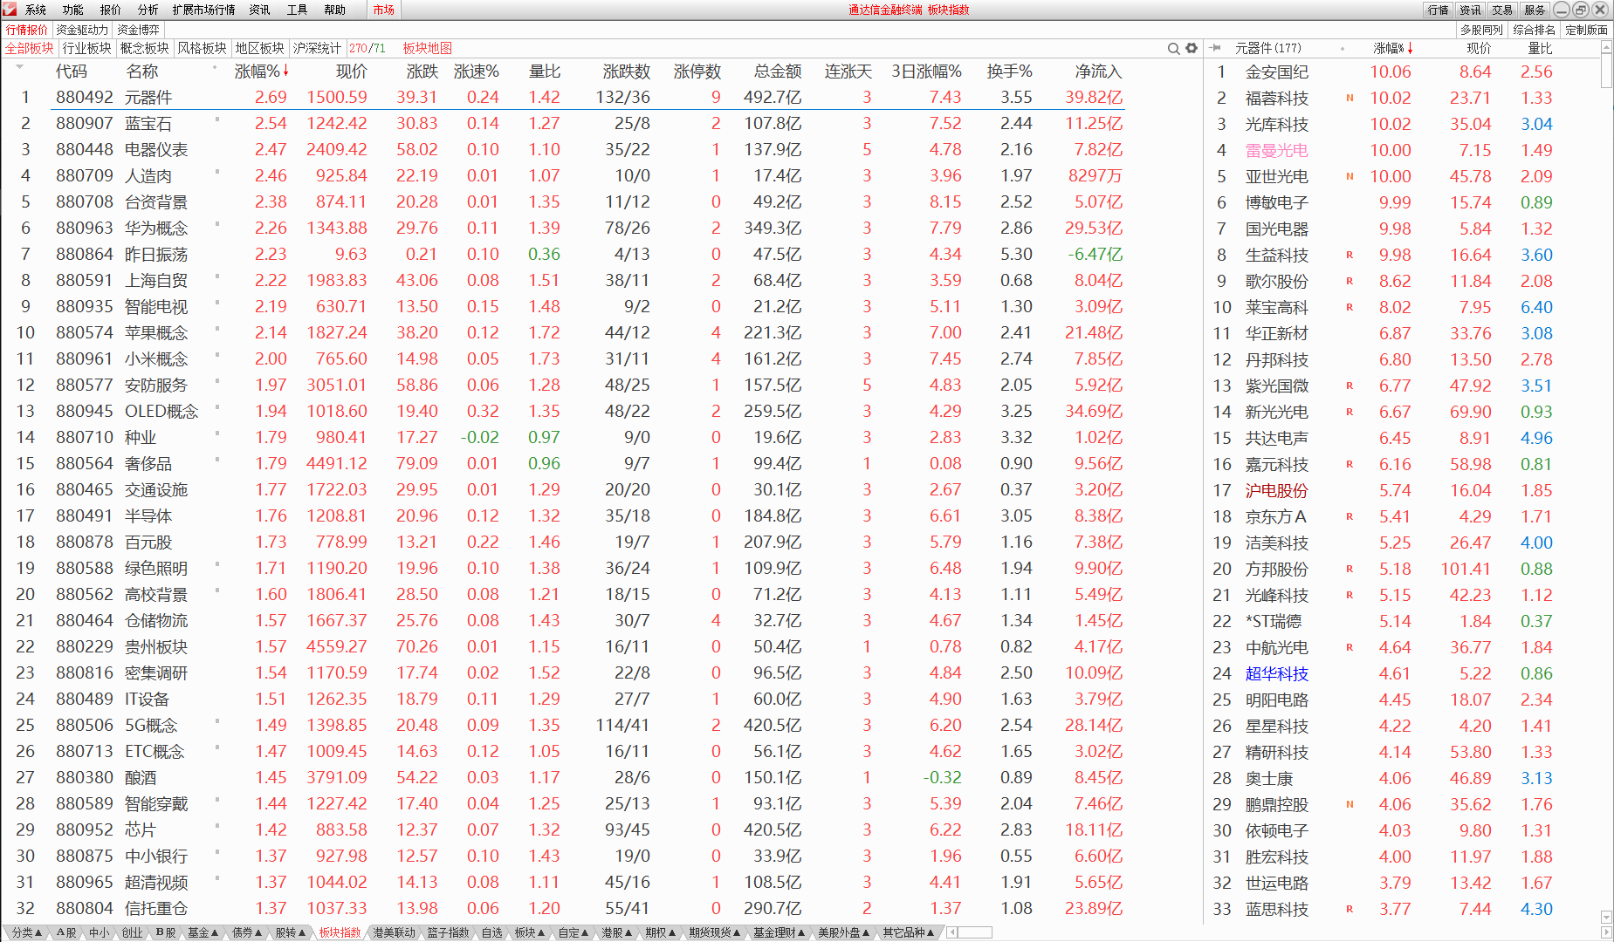Open the 帮助 menu
This screenshot has width=1614, height=942.
[335, 10]
